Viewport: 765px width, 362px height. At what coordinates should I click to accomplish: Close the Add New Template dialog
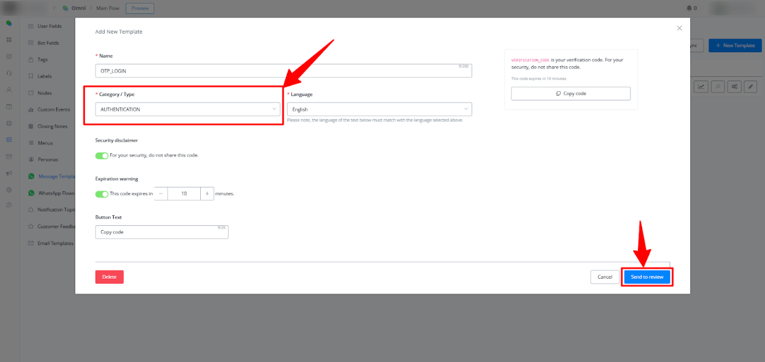679,28
